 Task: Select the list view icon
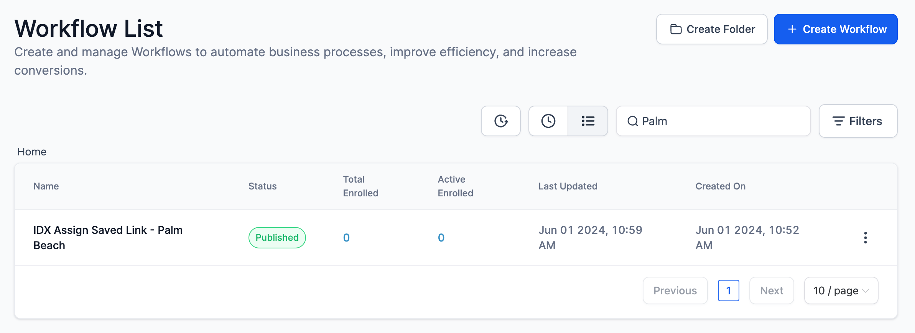(x=588, y=121)
